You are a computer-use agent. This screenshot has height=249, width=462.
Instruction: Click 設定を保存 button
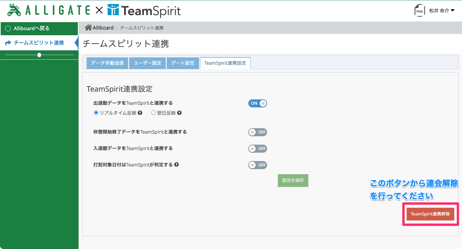[x=293, y=181]
